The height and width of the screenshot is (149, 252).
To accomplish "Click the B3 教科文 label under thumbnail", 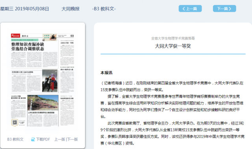I will 15,139.
